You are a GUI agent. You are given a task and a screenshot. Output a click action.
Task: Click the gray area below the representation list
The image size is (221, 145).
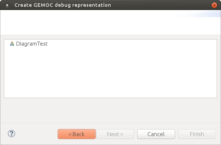(108, 111)
